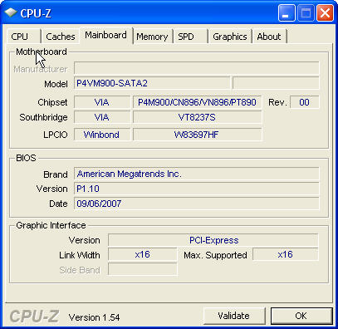Click the VT8237S southbridge value
Screen dimensions: 338x329
pyautogui.click(x=197, y=117)
